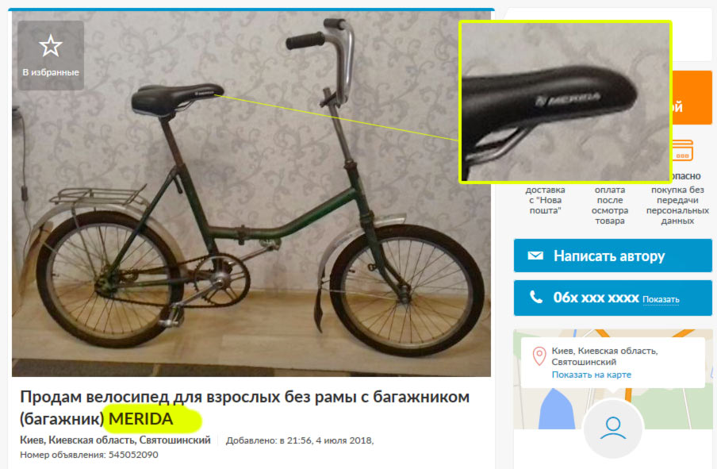Viewport: 717px width, 469px height.
Task: Click the listing number 545052090
Action: click(133, 455)
